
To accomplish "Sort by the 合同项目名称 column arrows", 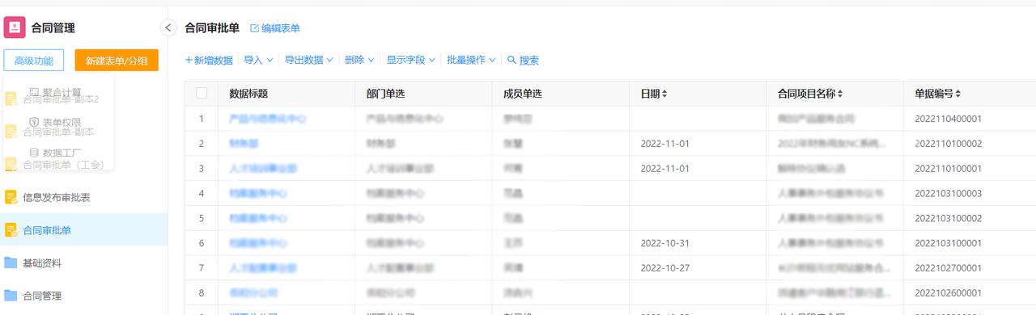I will 840,94.
